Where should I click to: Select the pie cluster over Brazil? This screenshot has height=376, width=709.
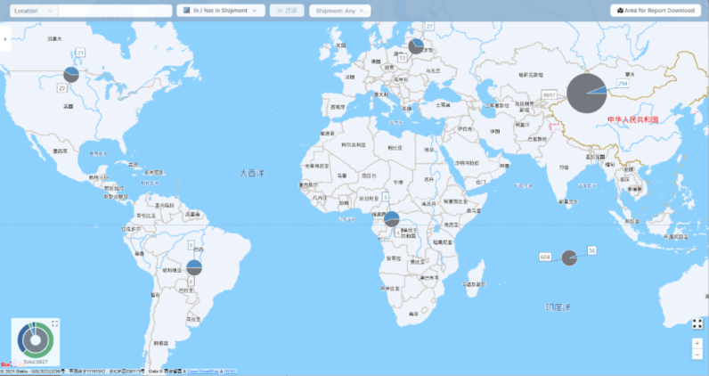coord(194,266)
